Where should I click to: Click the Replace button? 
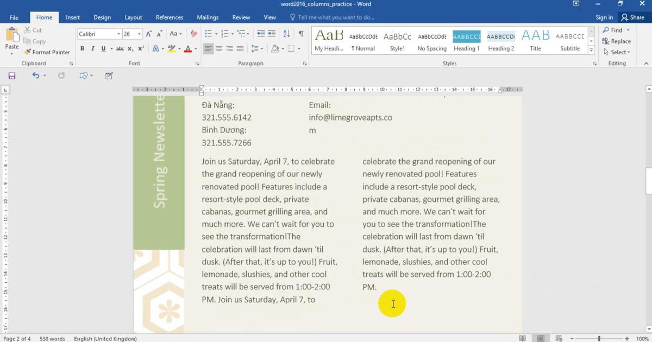pos(617,41)
